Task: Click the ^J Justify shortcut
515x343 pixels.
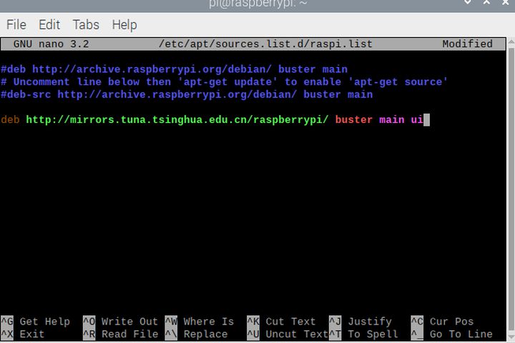Action: click(x=360, y=322)
